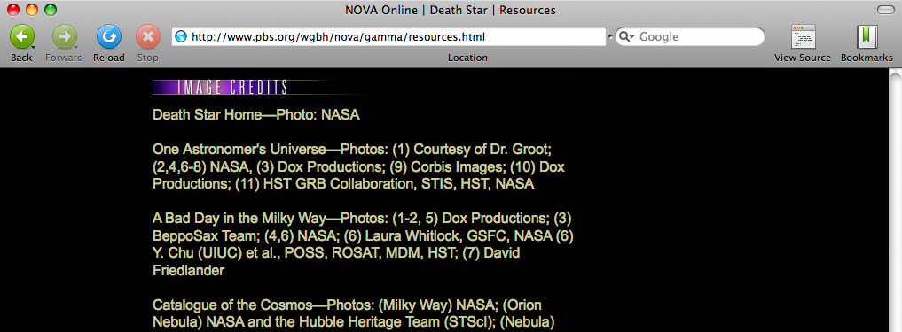Minimize the window with the yellow button
Viewport: 902px width, 332px height.
(x=32, y=10)
